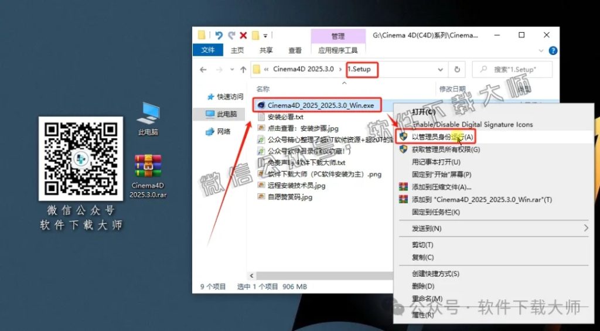Viewport: 600px width, 331px height.
Task: Go back with the back arrow
Action: click(x=203, y=70)
